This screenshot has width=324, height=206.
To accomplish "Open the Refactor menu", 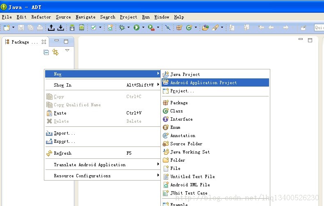I will pyautogui.click(x=41, y=17).
